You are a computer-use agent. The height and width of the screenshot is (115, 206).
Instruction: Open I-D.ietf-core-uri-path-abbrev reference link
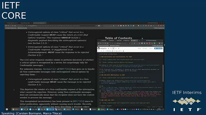35,107
